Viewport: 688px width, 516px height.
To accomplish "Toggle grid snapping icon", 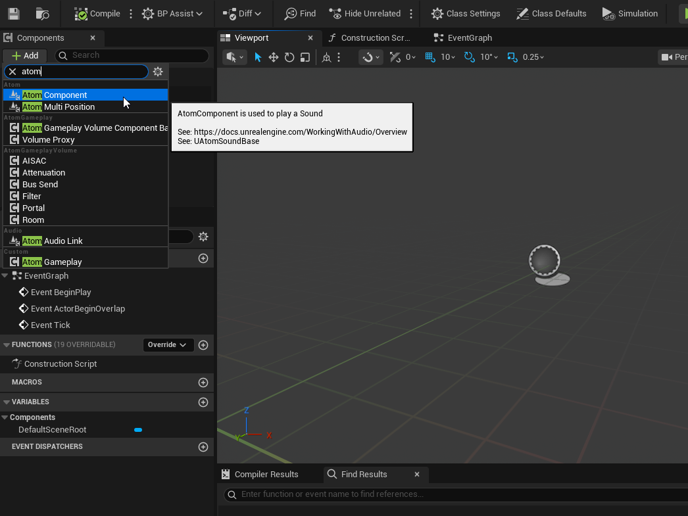I will tap(430, 57).
